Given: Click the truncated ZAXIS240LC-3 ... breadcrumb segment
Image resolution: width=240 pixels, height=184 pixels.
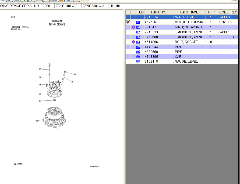Looking at the screenshot, I should pos(68,6).
